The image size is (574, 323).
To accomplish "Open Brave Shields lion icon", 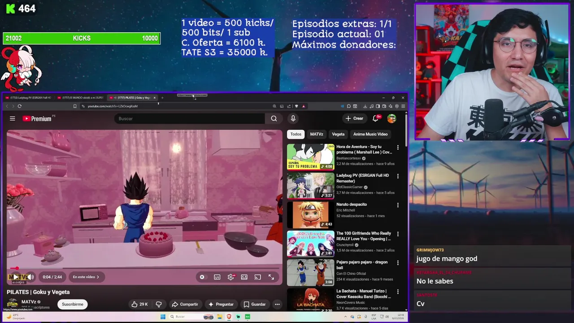I will click(296, 106).
